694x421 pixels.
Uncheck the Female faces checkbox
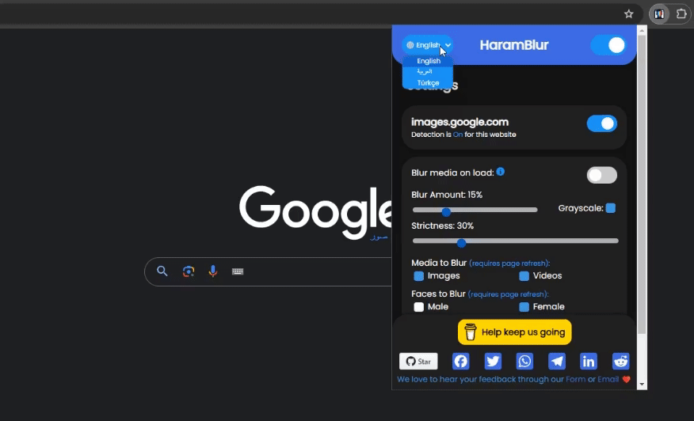pos(524,307)
